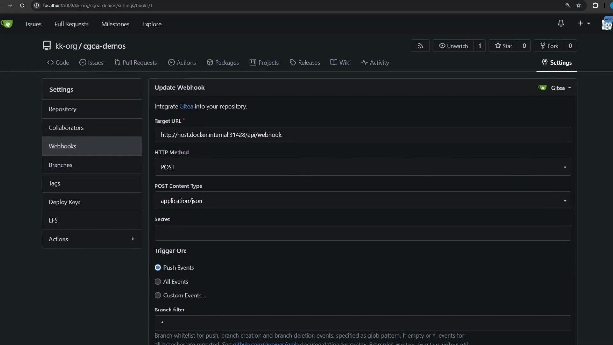Open the repository Actions tab
613x345 pixels.
[x=182, y=63]
